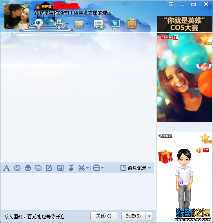Open the title bar dropdown menu button
This screenshot has width=213, height=223.
[171, 4]
